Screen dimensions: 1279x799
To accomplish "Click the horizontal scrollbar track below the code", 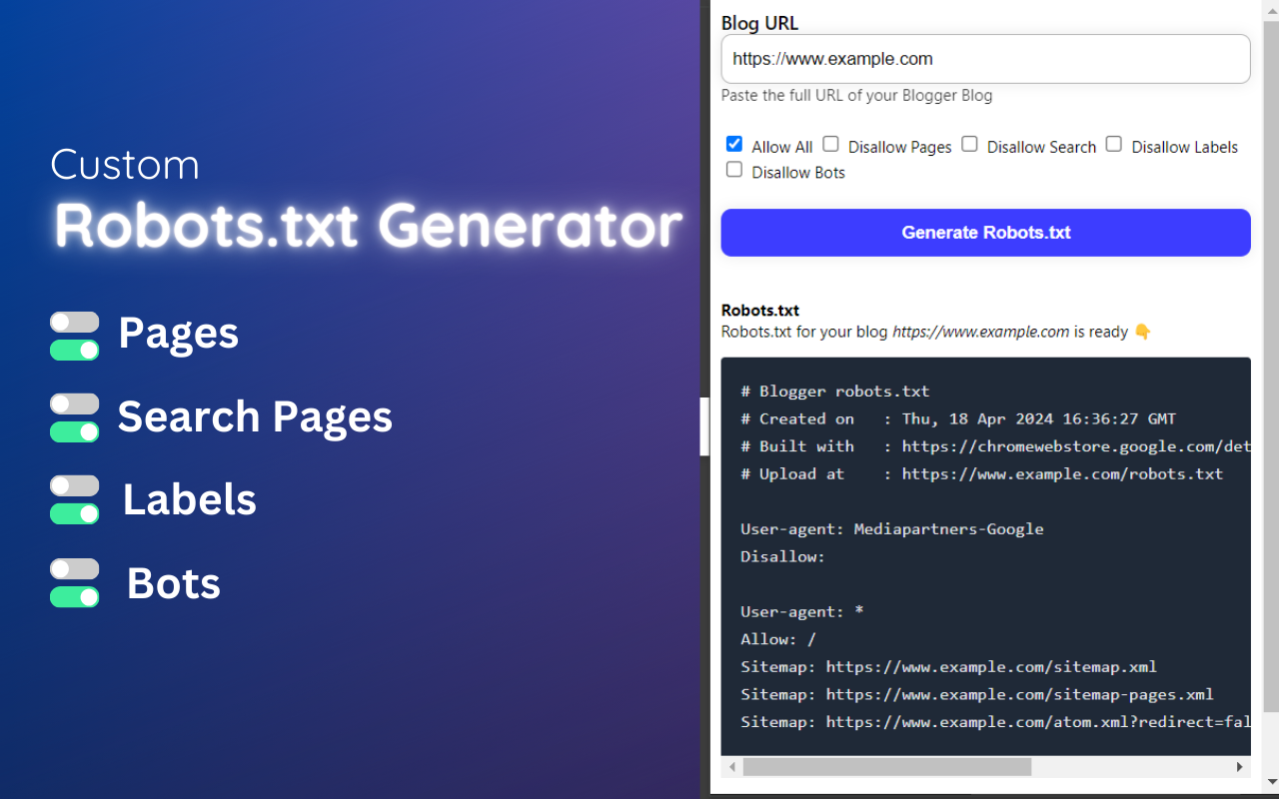I will click(1129, 766).
